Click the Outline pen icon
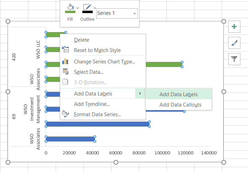The width and height of the screenshot is (248, 172). [x=87, y=7]
